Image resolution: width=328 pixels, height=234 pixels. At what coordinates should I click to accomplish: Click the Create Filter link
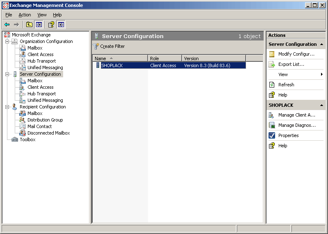coord(112,46)
